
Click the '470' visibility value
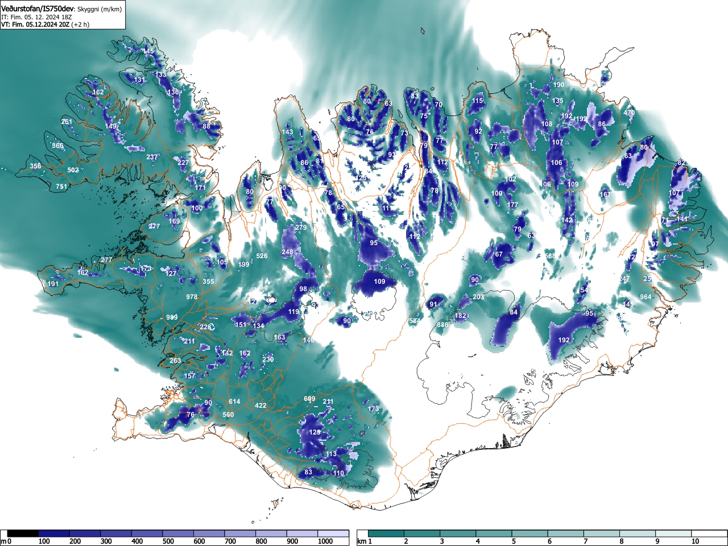coord(629,113)
